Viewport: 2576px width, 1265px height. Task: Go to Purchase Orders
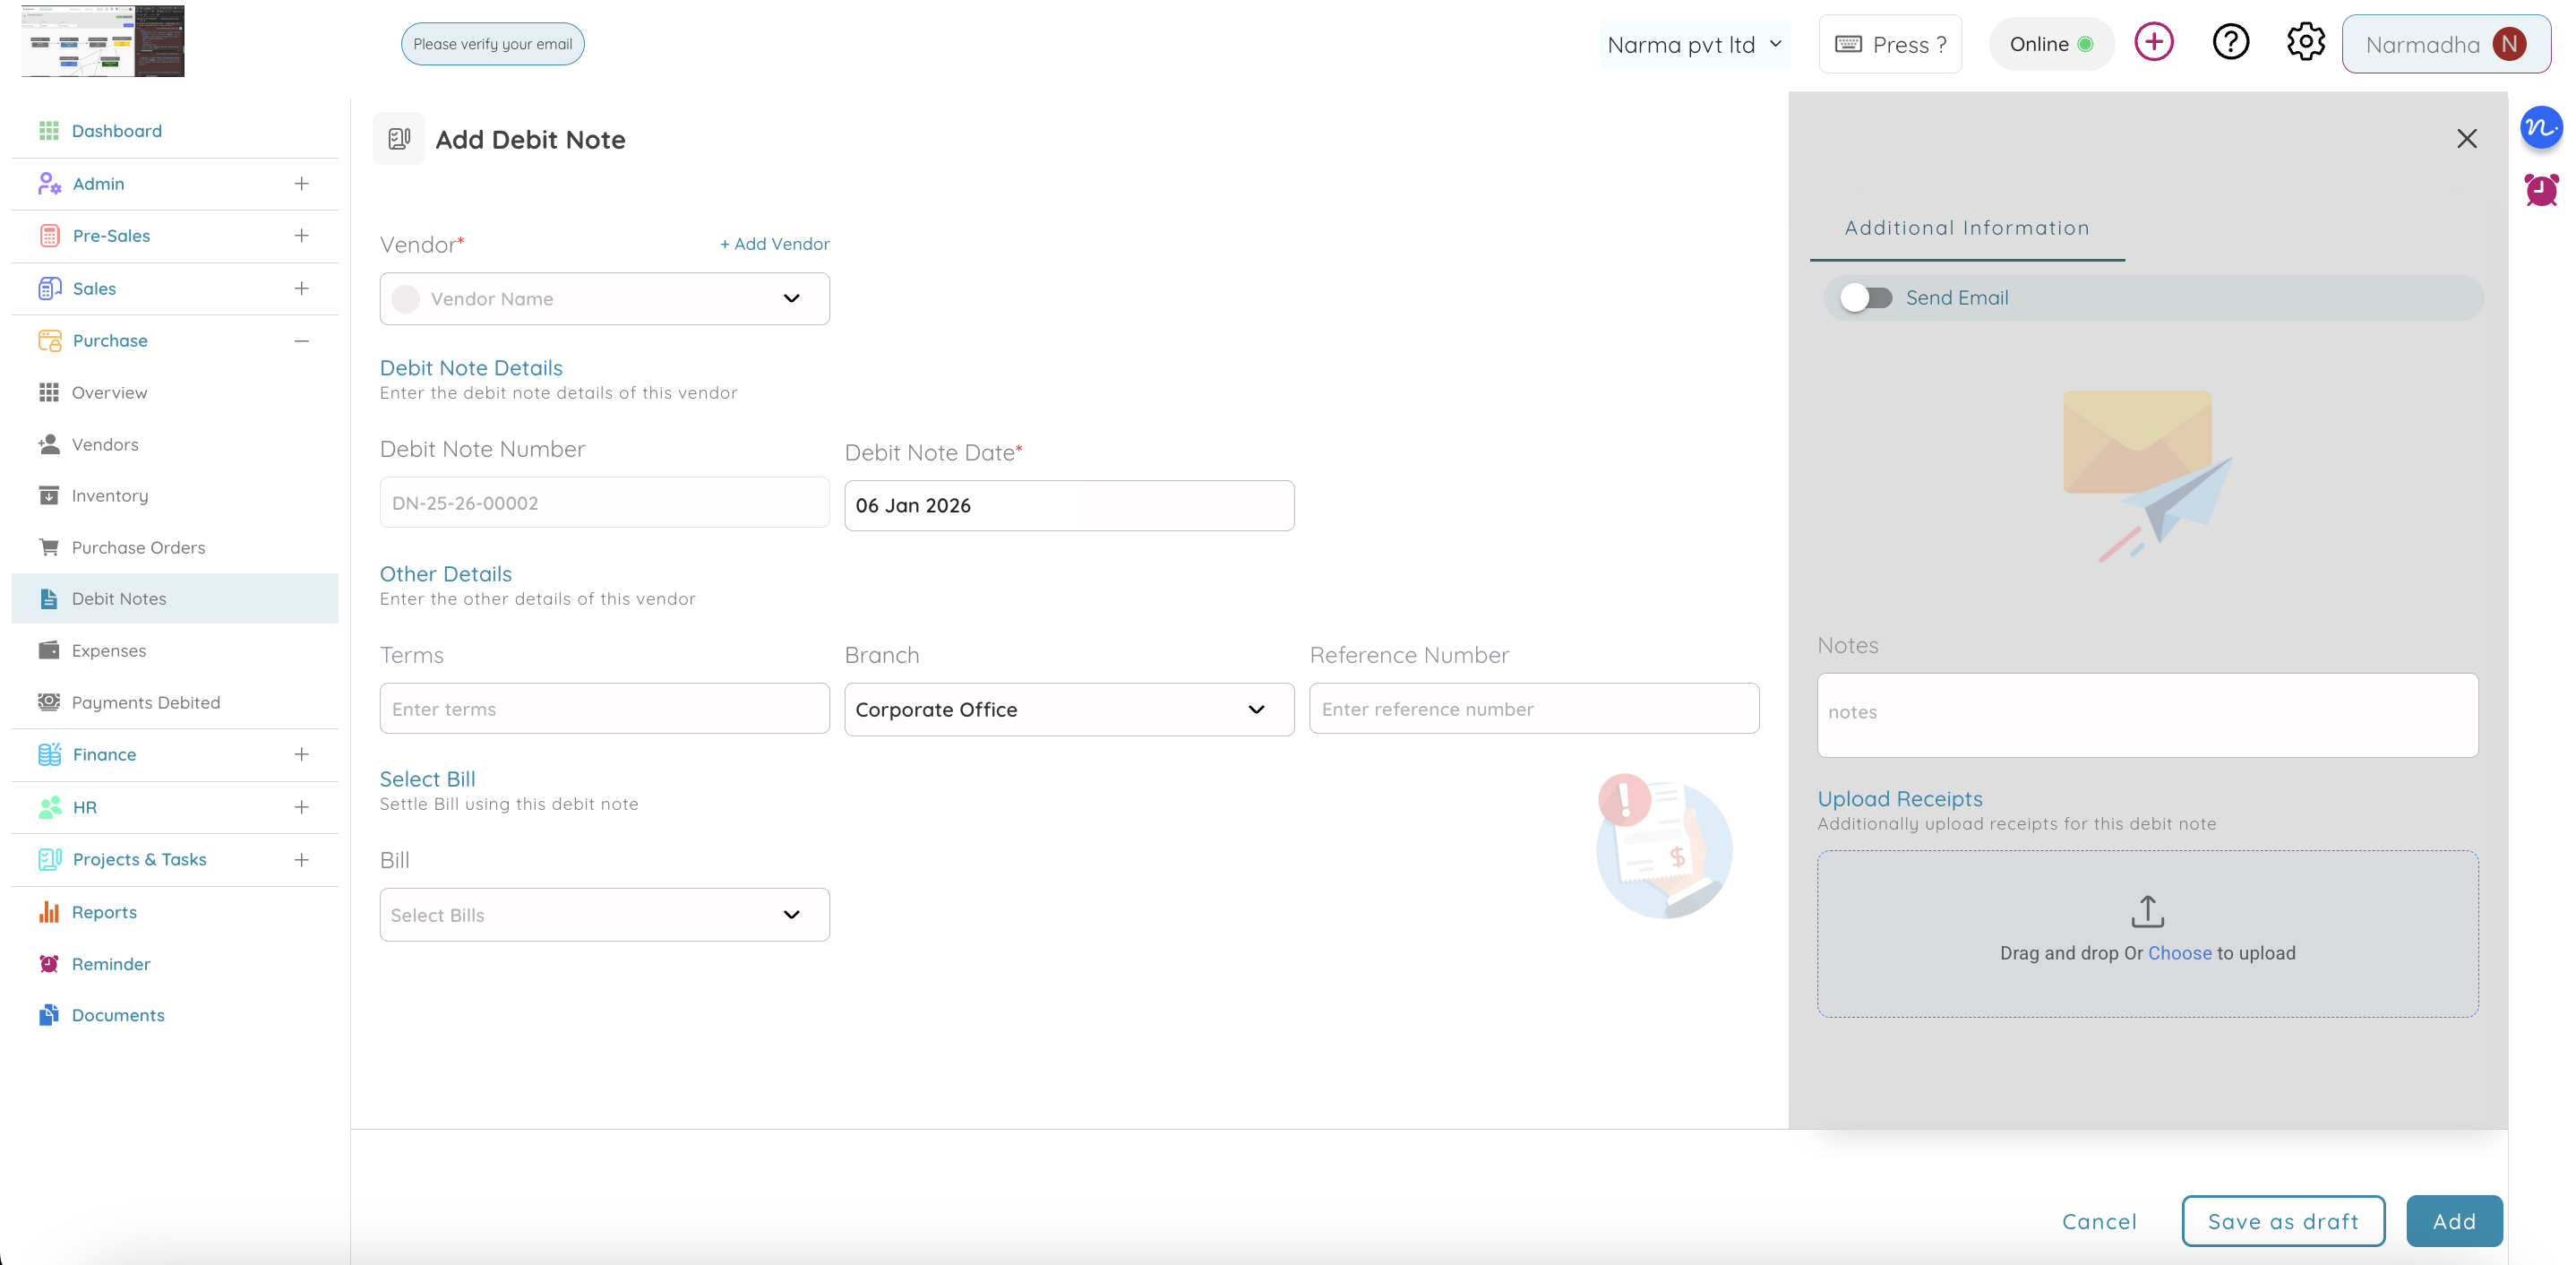click(137, 547)
